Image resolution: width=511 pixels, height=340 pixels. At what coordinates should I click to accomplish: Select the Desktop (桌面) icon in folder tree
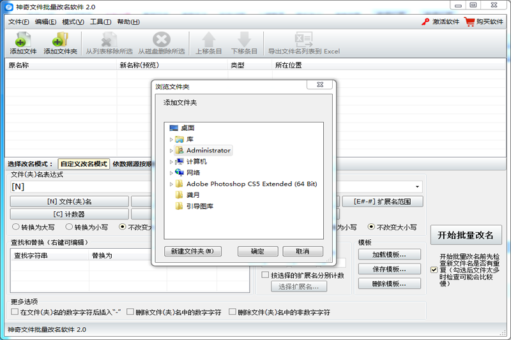pyautogui.click(x=174, y=128)
